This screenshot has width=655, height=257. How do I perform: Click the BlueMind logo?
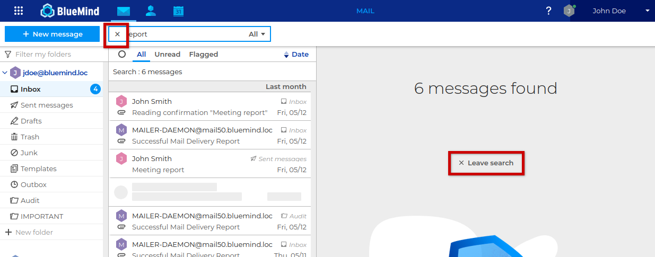[x=70, y=11]
